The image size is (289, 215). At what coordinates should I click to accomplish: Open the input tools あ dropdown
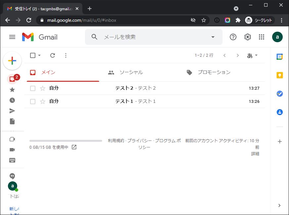pos(252,55)
